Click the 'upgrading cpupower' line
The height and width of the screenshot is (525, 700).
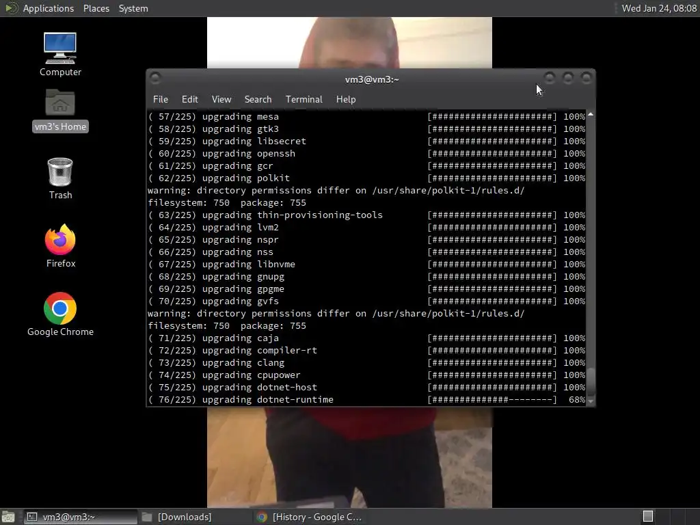366,375
